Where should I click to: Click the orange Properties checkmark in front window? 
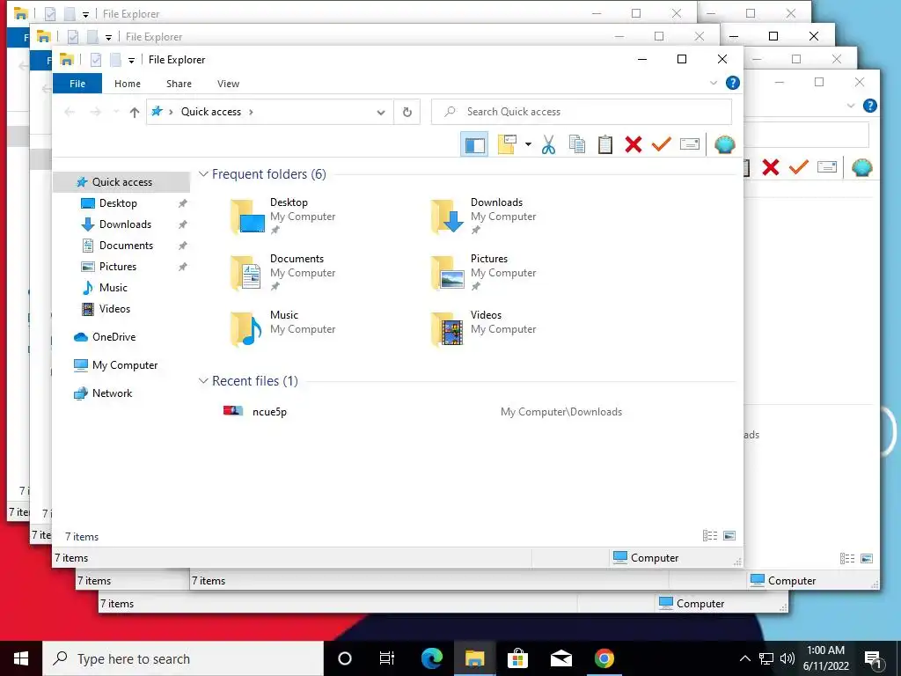tap(662, 145)
